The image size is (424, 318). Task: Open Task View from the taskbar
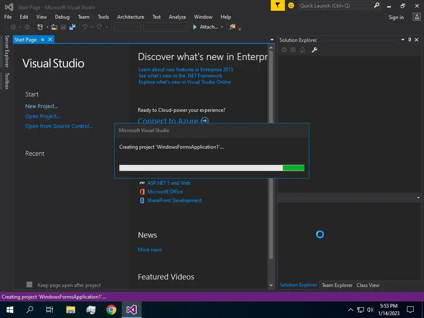(50, 310)
